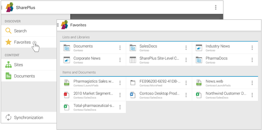Click the Favorites panel header logo
Screen dimensions: 262x130
(x=64, y=25)
